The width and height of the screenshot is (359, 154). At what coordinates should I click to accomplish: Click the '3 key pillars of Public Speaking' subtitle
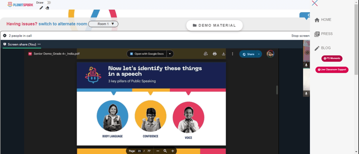[x=132, y=81]
